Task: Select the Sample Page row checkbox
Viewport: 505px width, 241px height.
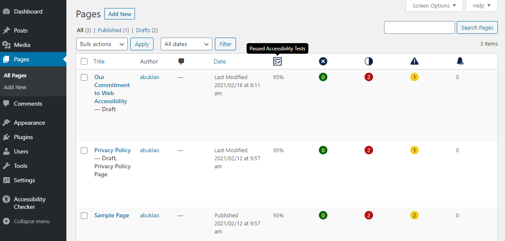Action: (84, 216)
